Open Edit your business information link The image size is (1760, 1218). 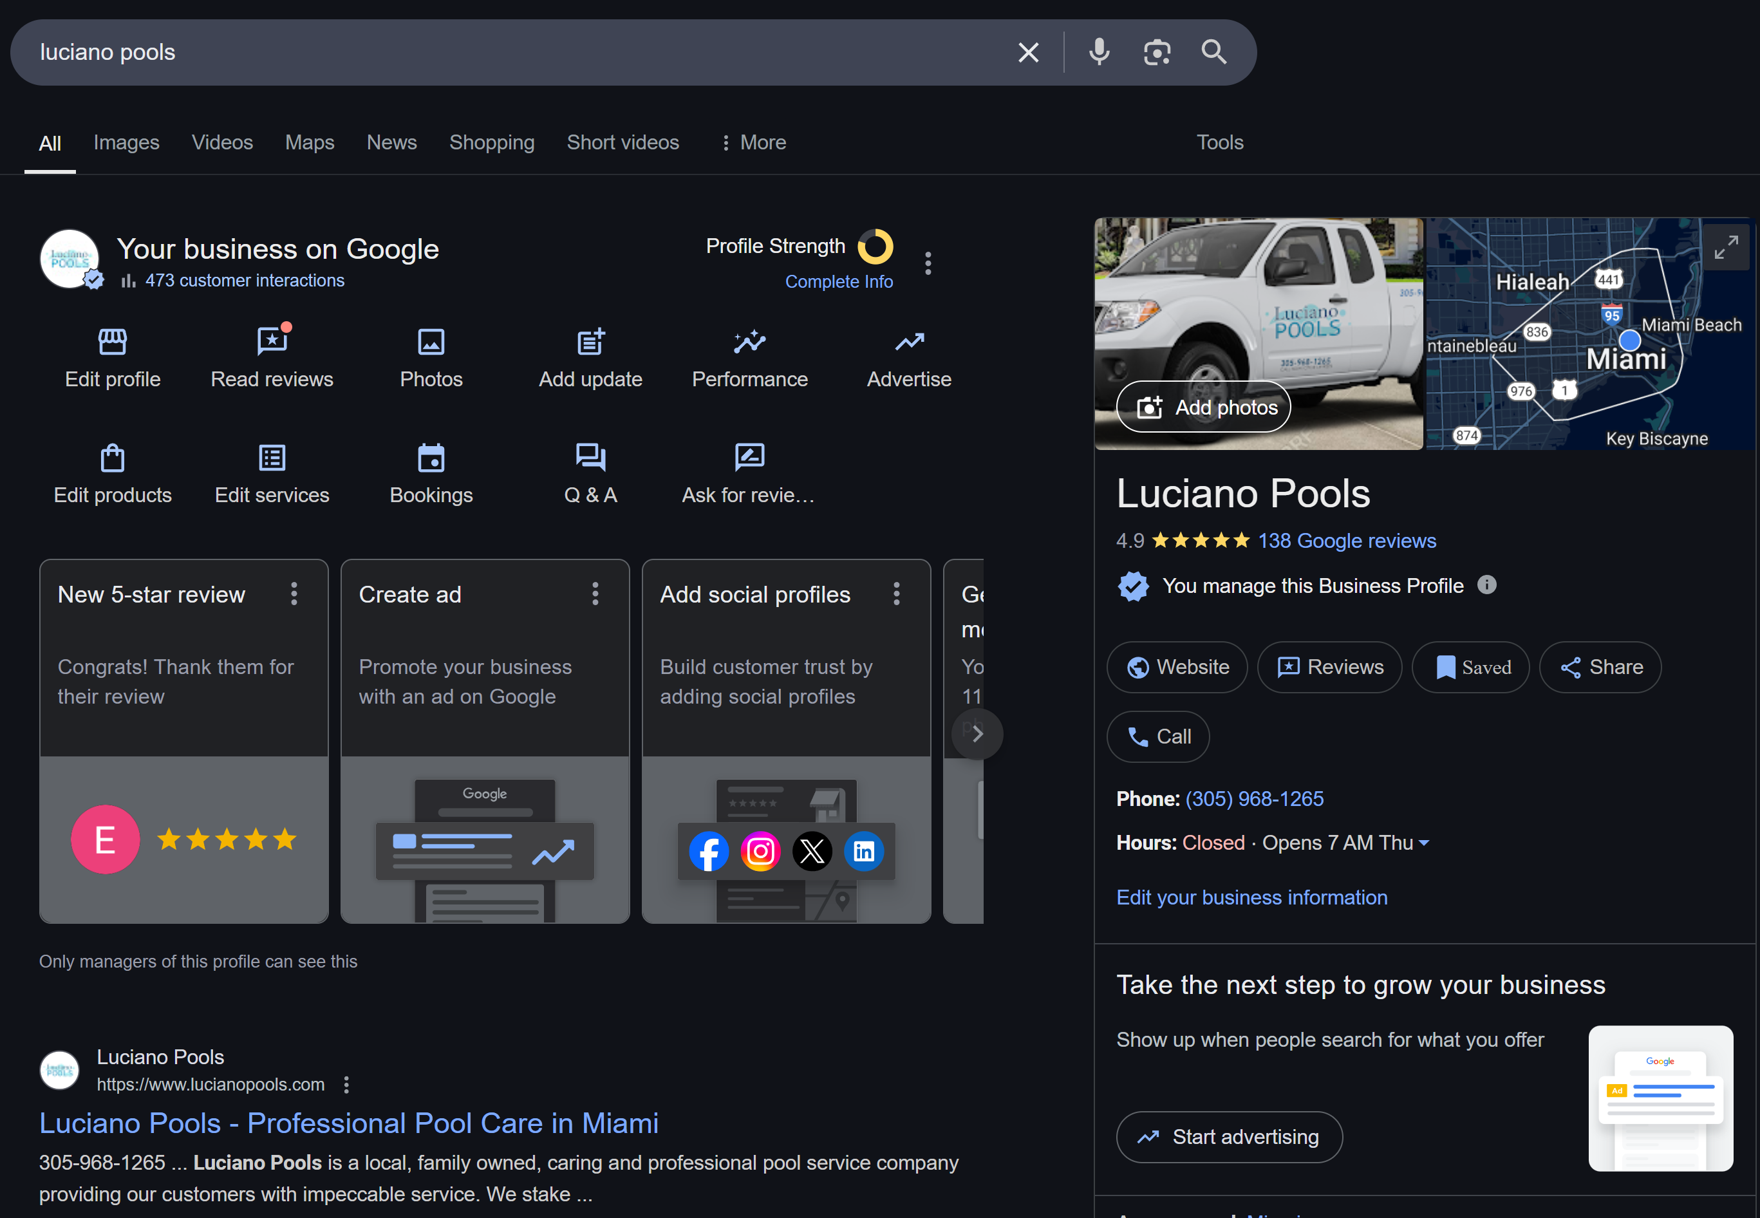(1251, 897)
